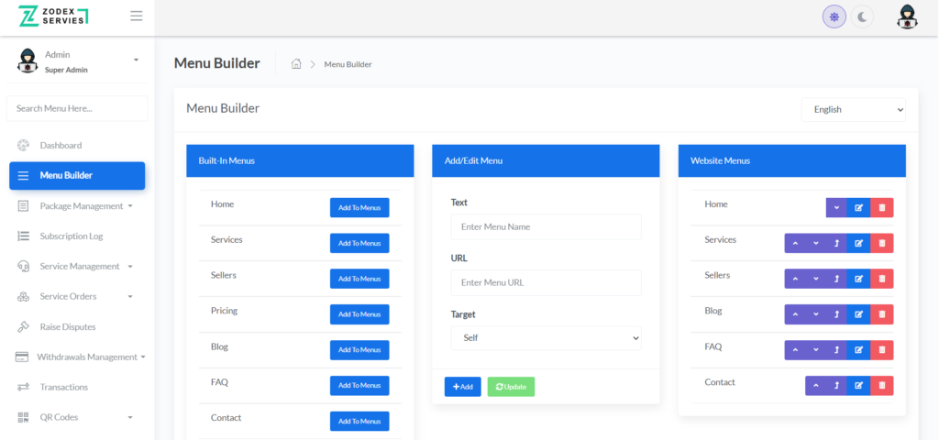This screenshot has height=440, width=939.
Task: Click the FAQ row's level-up arrow icon
Action: (837, 350)
